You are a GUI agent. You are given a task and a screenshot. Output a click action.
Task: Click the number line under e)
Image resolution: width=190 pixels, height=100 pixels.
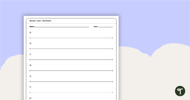click(x=71, y=81)
